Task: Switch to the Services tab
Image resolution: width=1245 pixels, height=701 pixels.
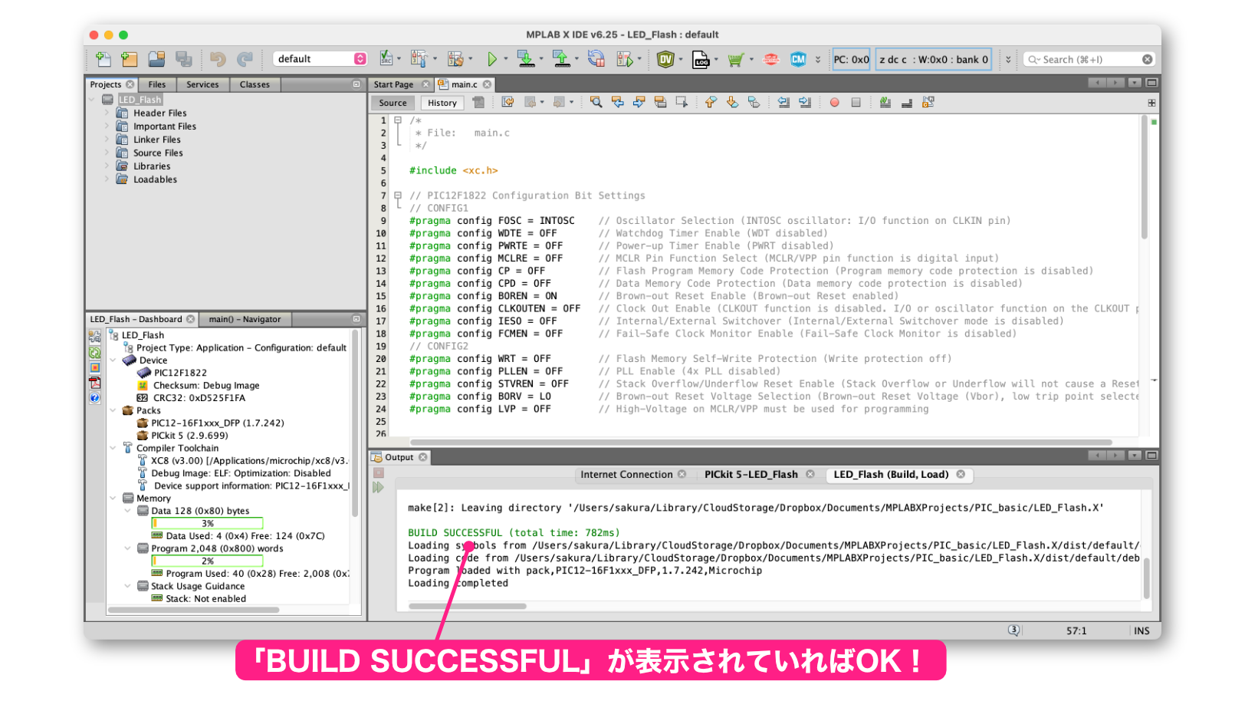Action: click(x=202, y=84)
